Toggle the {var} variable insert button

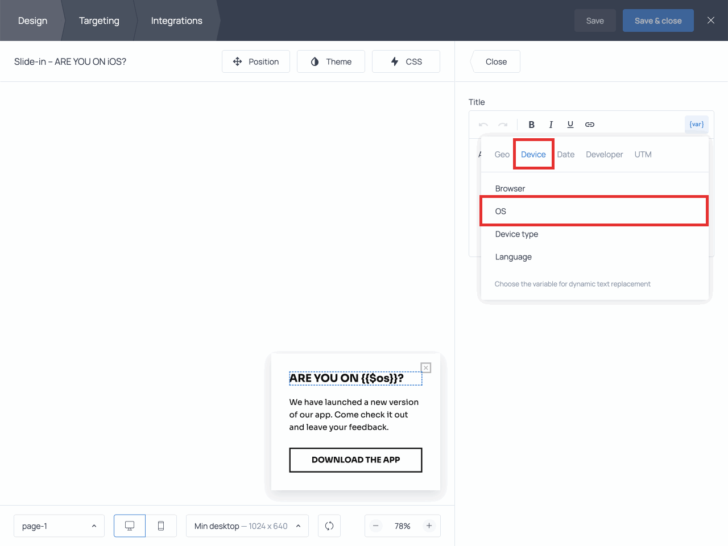(696, 125)
